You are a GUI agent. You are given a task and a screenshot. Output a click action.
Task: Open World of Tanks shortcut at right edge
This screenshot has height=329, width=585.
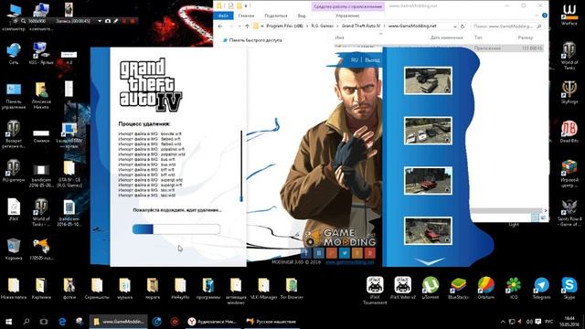coord(569,56)
